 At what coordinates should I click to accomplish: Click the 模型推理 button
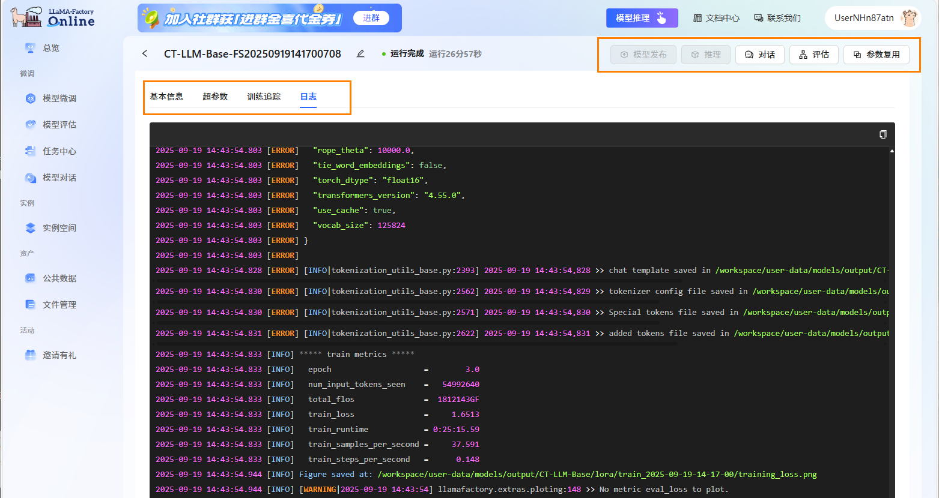coord(642,18)
